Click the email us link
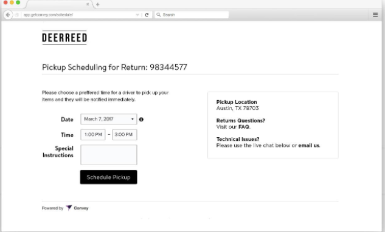This screenshot has width=385, height=232. [x=309, y=145]
